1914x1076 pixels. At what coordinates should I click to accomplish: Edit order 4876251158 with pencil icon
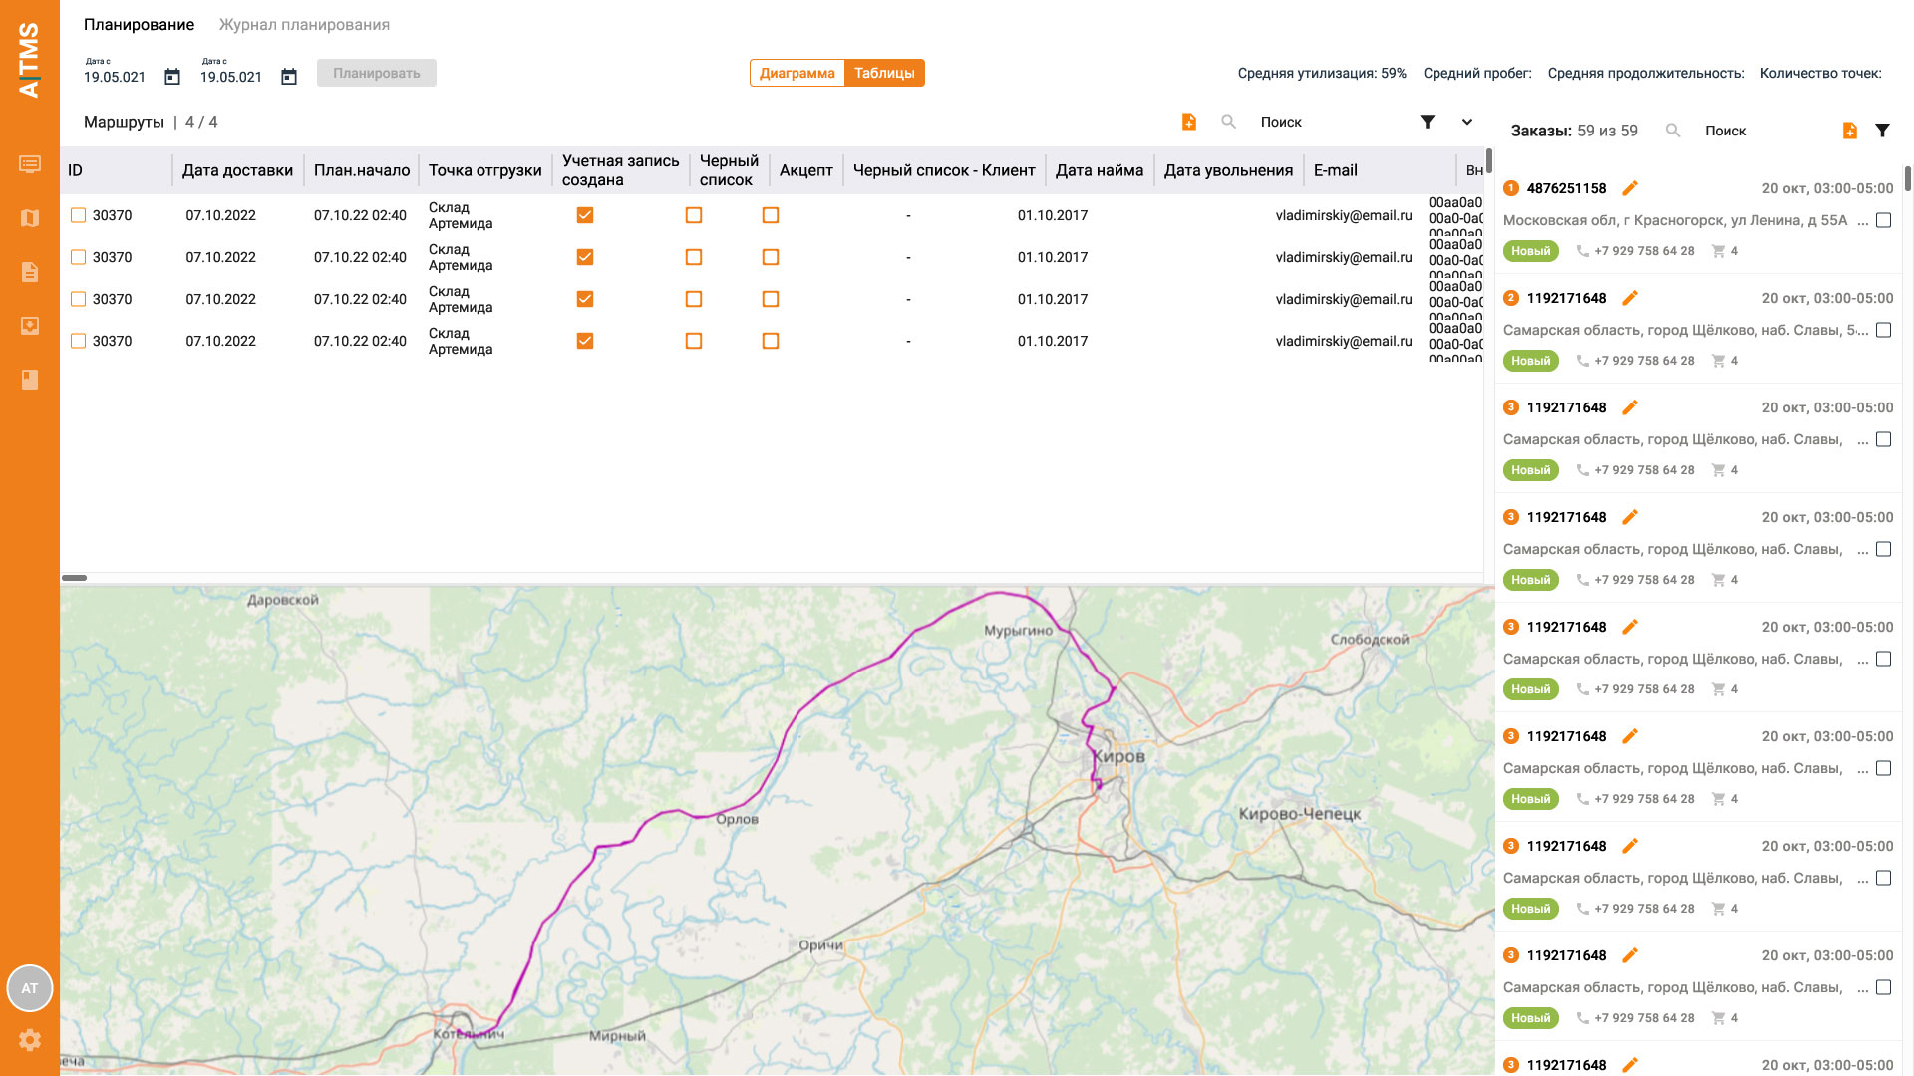click(1630, 188)
